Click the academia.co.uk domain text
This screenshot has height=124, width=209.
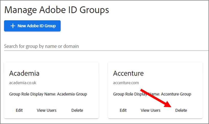[23, 83]
